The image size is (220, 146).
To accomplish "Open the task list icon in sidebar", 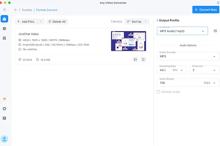I will [x=4, y=38].
